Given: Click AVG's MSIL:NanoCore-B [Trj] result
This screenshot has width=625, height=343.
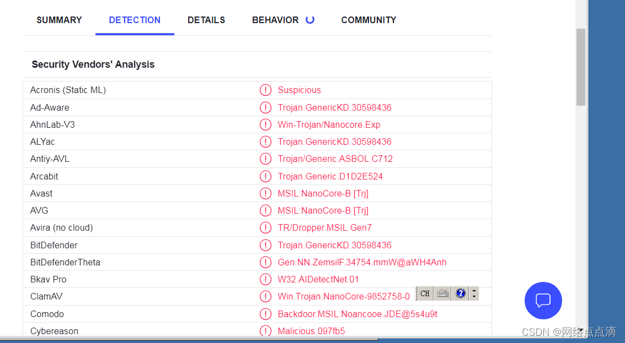Looking at the screenshot, I should [323, 210].
